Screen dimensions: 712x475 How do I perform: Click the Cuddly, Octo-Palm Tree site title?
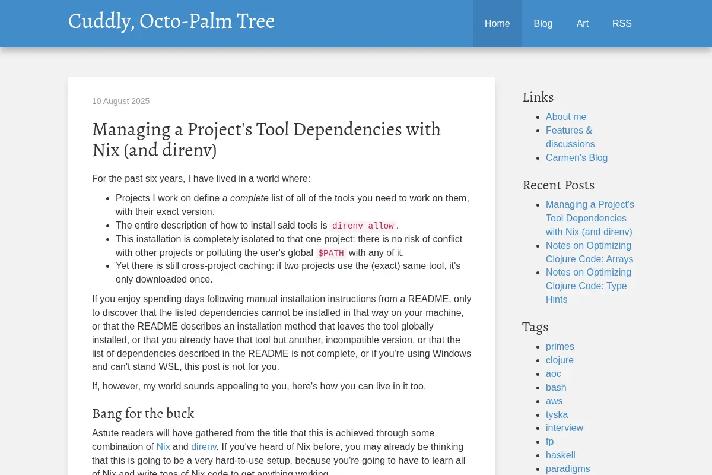[171, 21]
